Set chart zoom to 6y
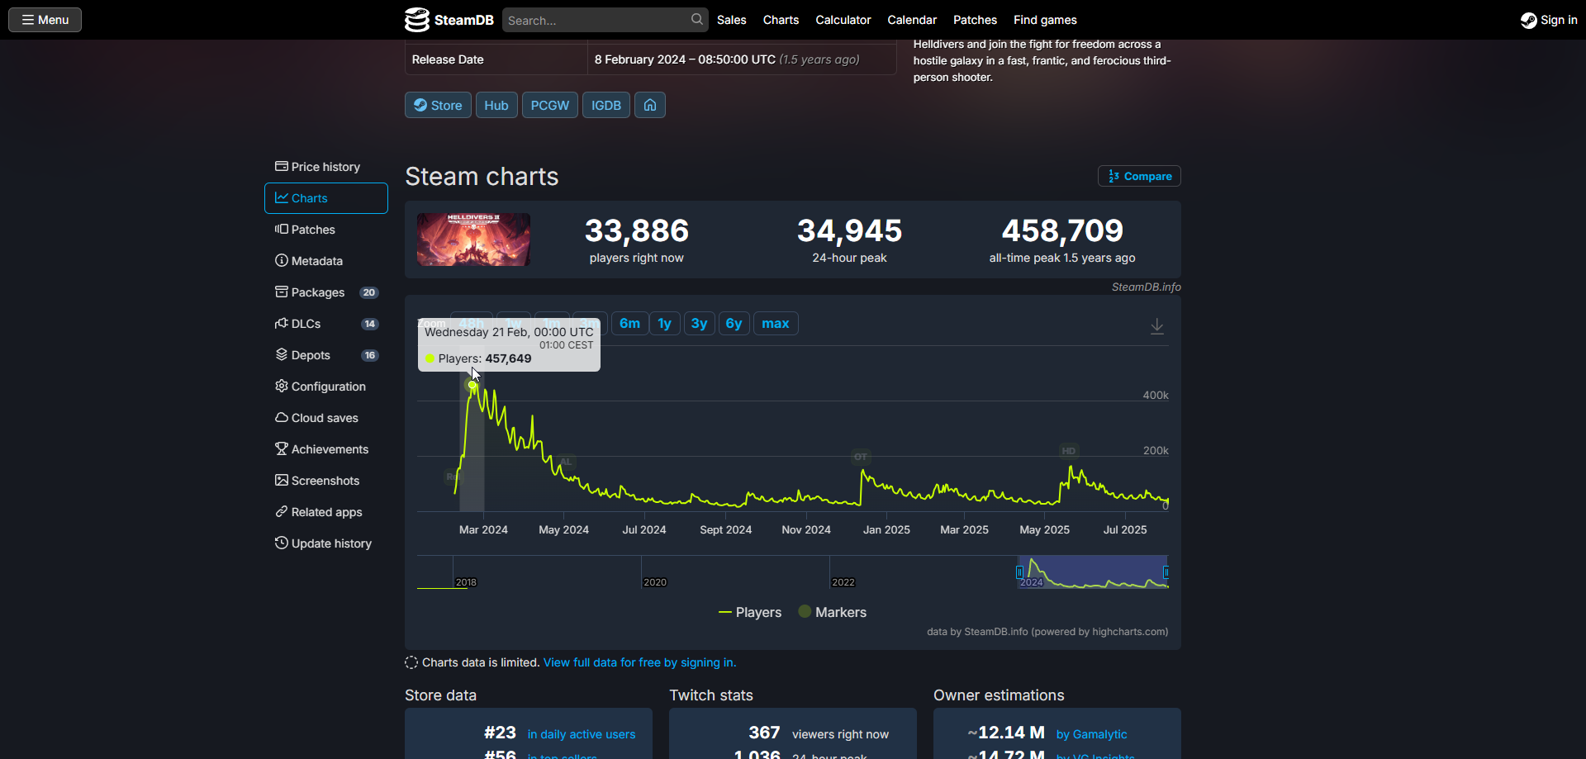This screenshot has width=1586, height=759. coord(734,324)
